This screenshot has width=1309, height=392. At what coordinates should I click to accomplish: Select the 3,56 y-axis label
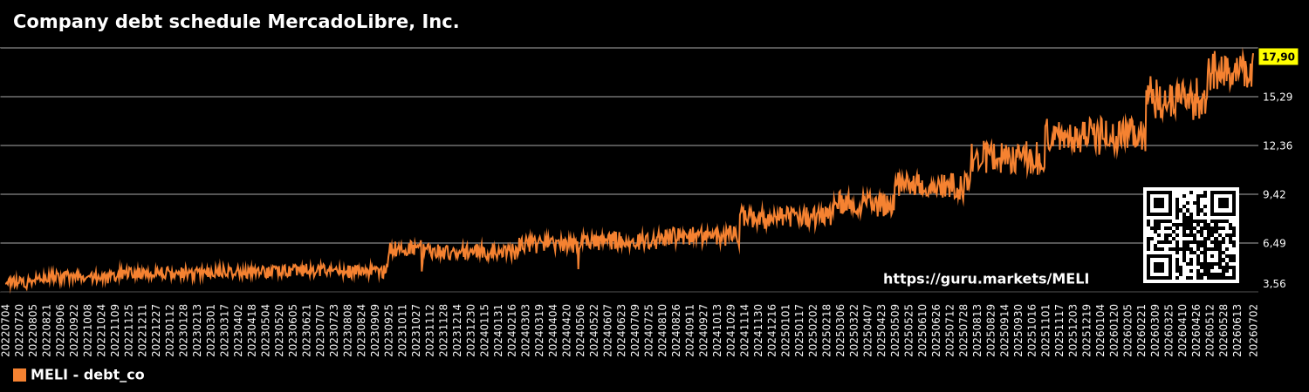(1278, 283)
